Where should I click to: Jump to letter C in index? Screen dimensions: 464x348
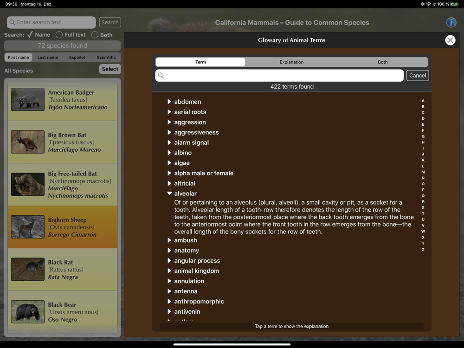(423, 112)
